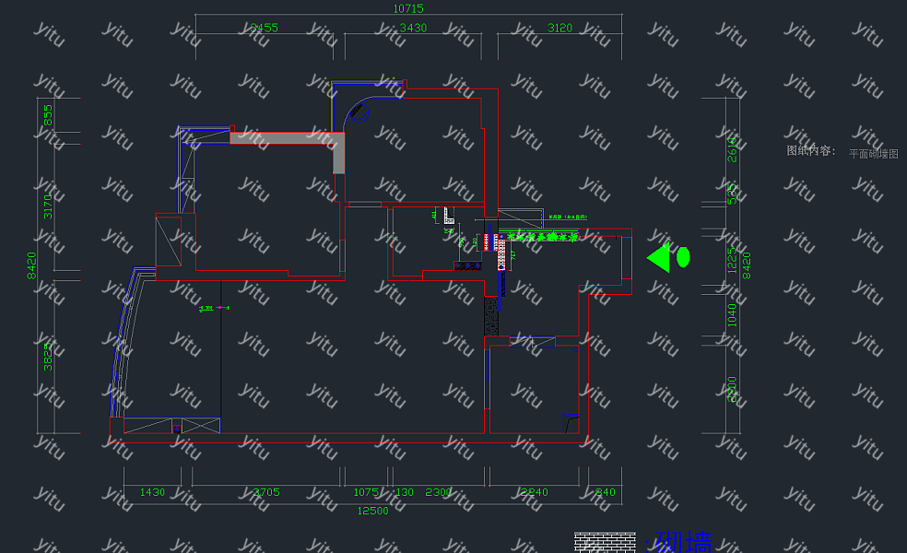Click the 840 bottom dimension
The width and height of the screenshot is (907, 553).
pyautogui.click(x=605, y=492)
